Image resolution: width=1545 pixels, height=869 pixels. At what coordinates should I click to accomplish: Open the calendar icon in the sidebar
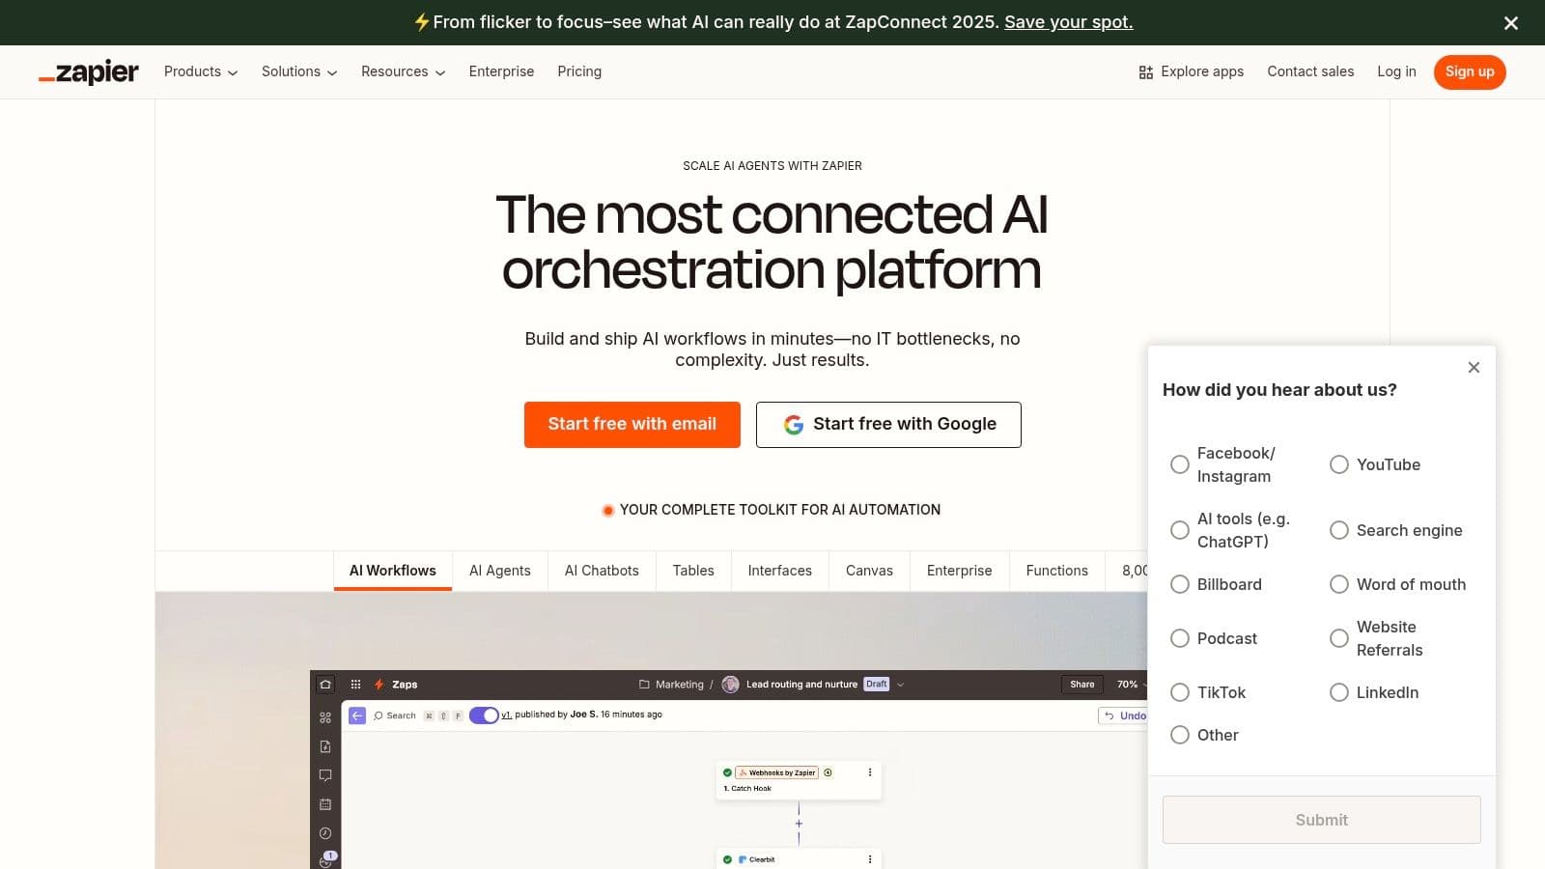[x=325, y=803]
